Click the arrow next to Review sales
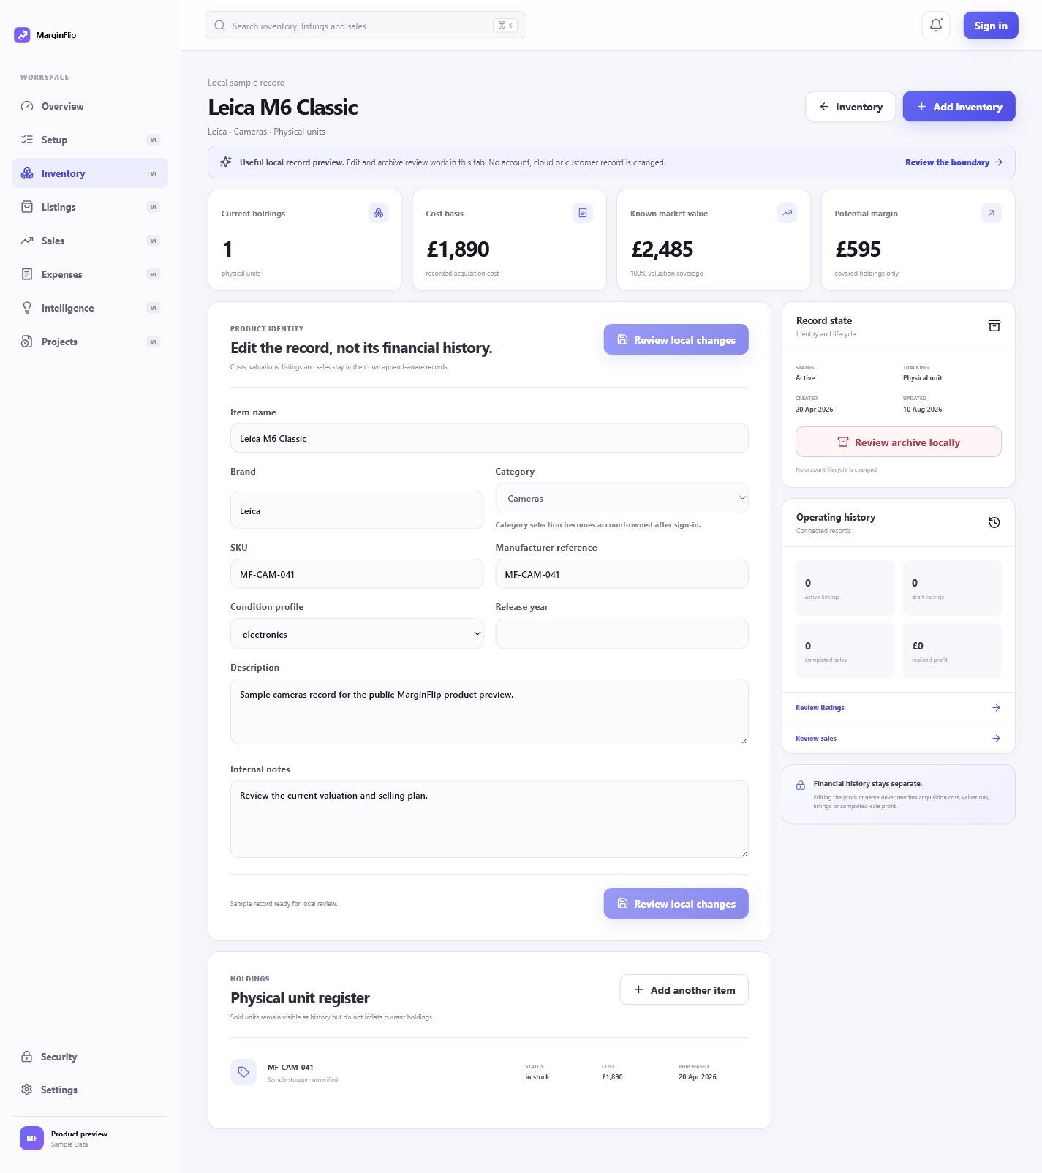1042x1173 pixels. 996,739
